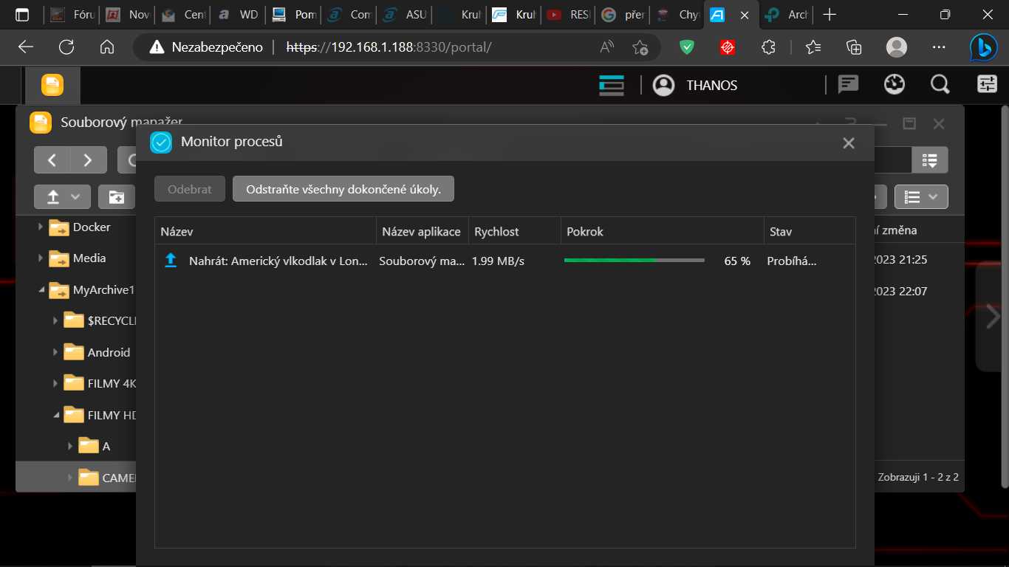Open the THANOS user account menu
The image size is (1009, 567).
695,86
